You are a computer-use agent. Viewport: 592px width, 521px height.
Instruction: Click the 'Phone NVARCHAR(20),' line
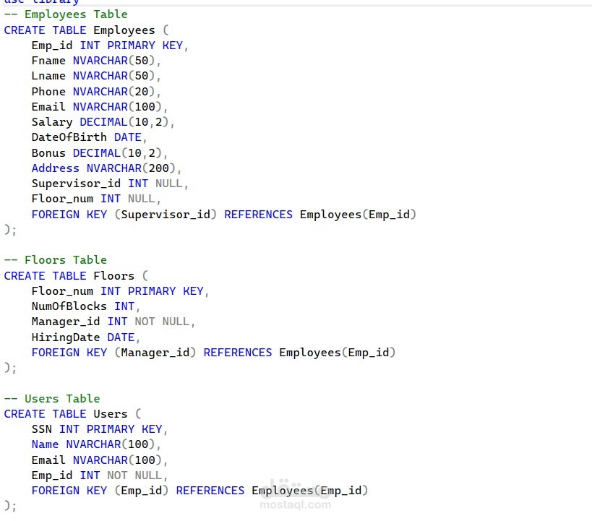96,92
